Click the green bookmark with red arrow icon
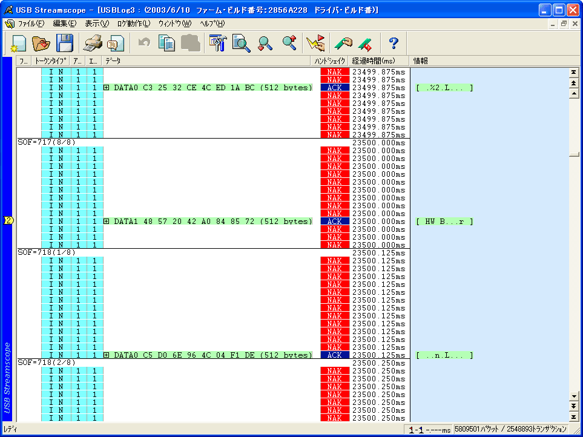583x437 pixels. (x=365, y=44)
